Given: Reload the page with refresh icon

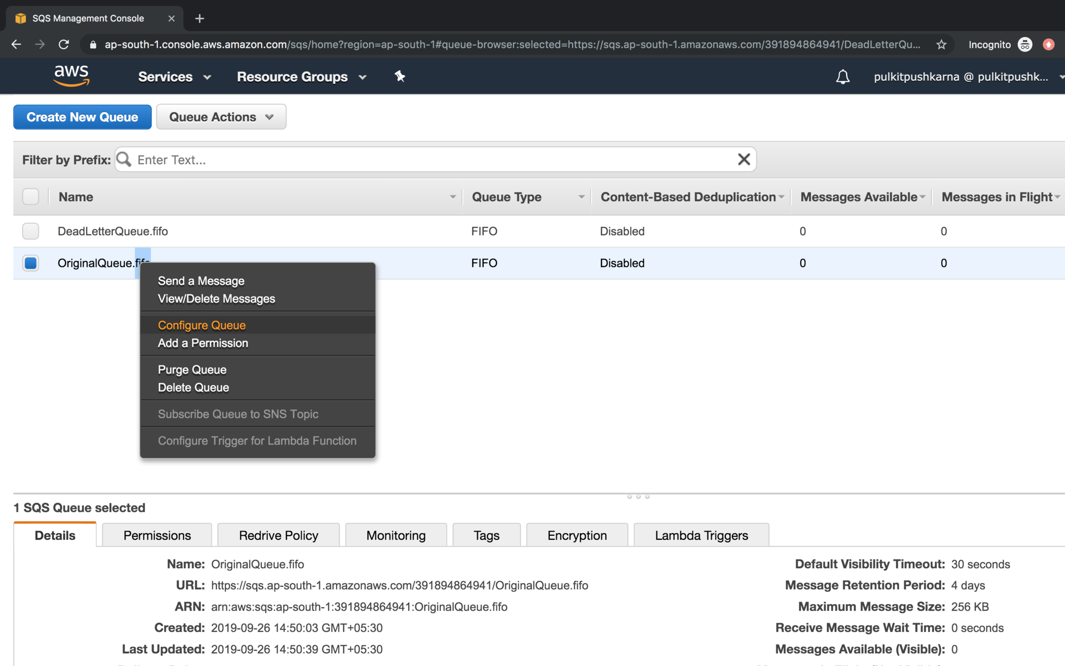Looking at the screenshot, I should 64,44.
